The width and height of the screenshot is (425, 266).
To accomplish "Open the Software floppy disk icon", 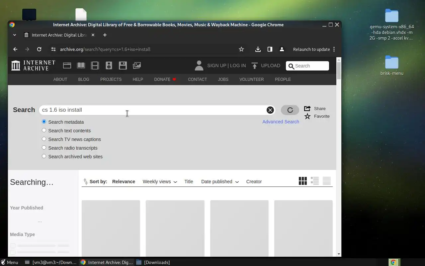I will [123, 66].
